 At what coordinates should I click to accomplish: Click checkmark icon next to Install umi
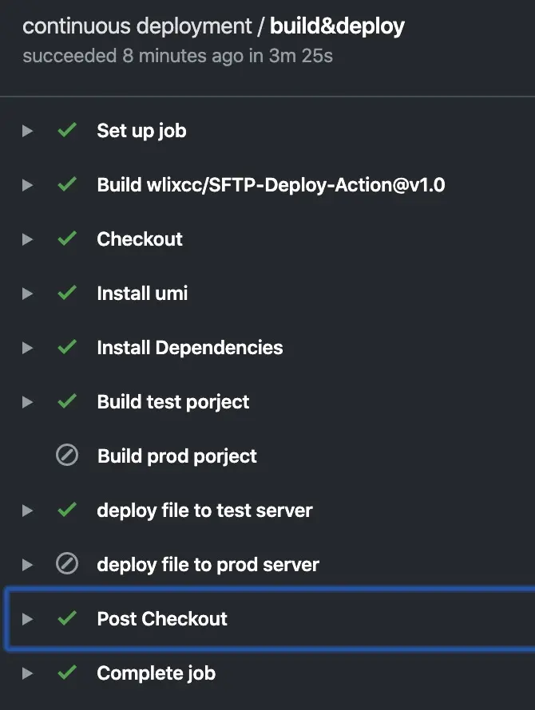[67, 293]
